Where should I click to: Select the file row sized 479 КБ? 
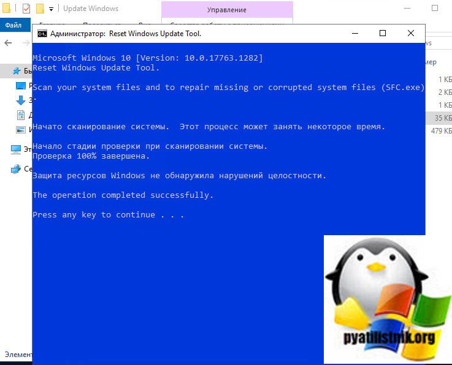(439, 130)
